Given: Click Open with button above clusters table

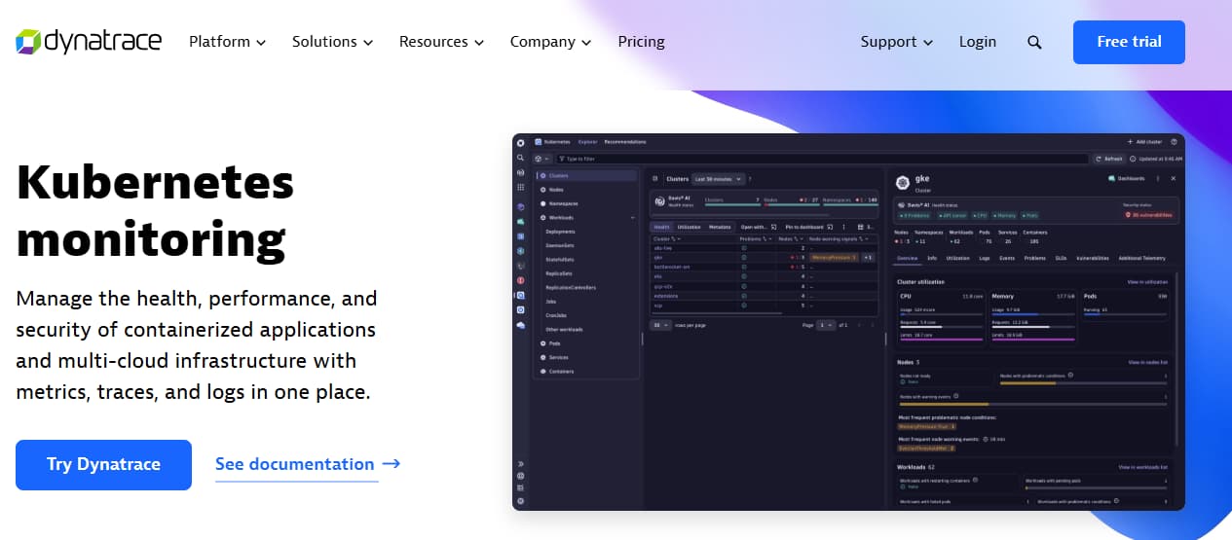Looking at the screenshot, I should [759, 227].
